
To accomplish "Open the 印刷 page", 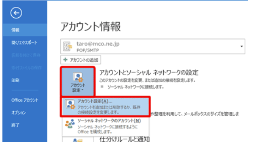I will click(x=15, y=80).
